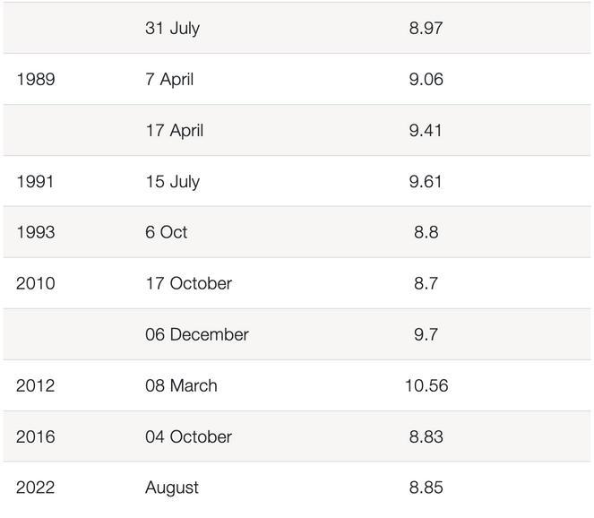Viewport: 594px width, 518px height.
Task: Click the 1991 year cell
Action: [x=35, y=182]
